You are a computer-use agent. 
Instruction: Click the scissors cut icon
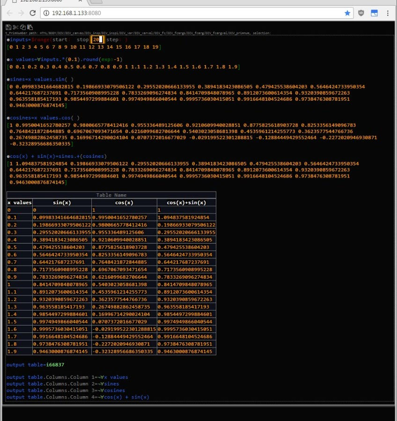pos(15,27)
